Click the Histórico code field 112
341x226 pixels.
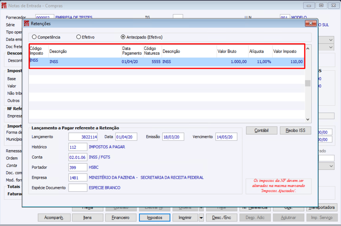tap(78, 147)
